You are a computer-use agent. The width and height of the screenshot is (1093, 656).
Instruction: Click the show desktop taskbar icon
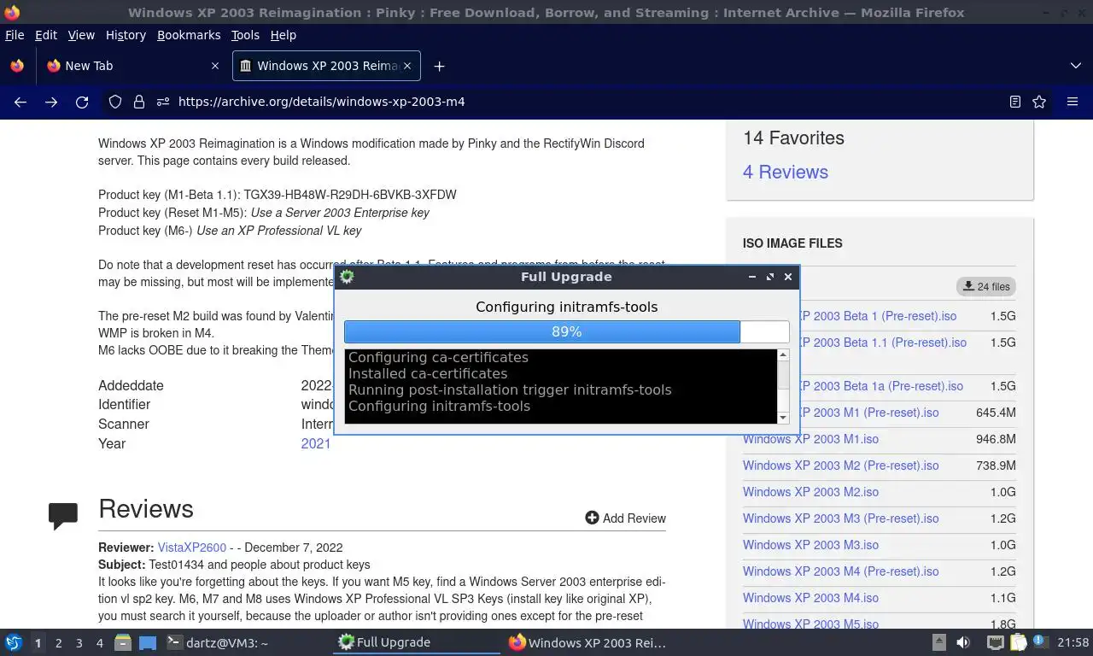[x=147, y=642]
